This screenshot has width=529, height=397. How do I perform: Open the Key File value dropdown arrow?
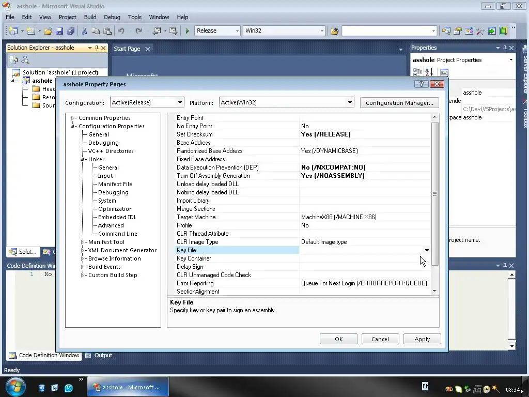click(427, 250)
